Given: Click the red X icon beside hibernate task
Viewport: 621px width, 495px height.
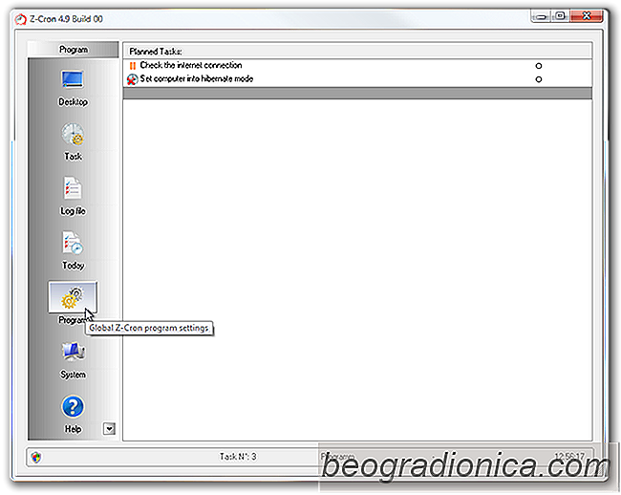Looking at the screenshot, I should click(132, 79).
